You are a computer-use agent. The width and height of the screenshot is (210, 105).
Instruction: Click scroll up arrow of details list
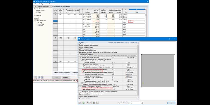(138, 44)
